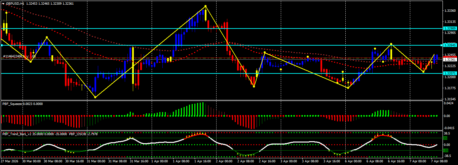
Task: Click the 1.32455 price axis label
Action: tap(450, 55)
